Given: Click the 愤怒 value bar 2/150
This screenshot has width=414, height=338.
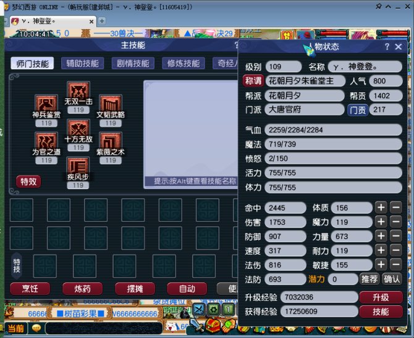Looking at the screenshot, I should [333, 158].
